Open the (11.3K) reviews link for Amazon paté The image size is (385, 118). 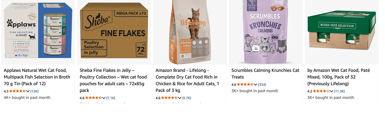click(x=340, y=91)
